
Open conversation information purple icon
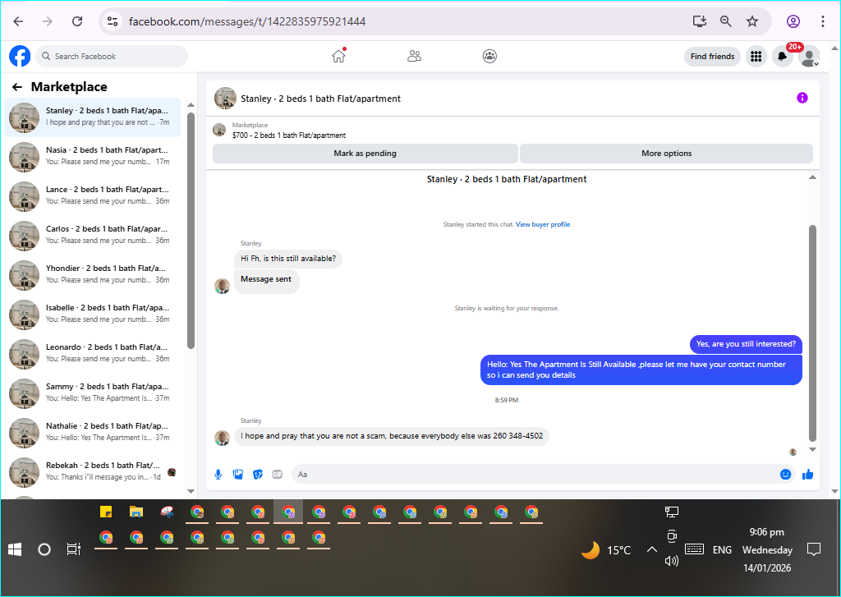click(x=802, y=98)
